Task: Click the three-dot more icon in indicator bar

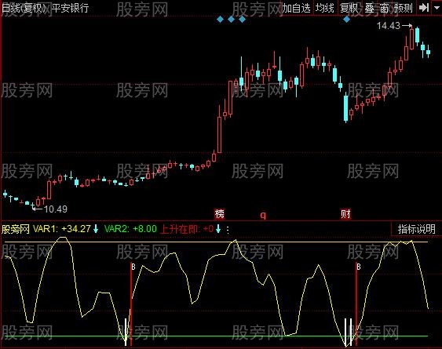Action: (228, 229)
